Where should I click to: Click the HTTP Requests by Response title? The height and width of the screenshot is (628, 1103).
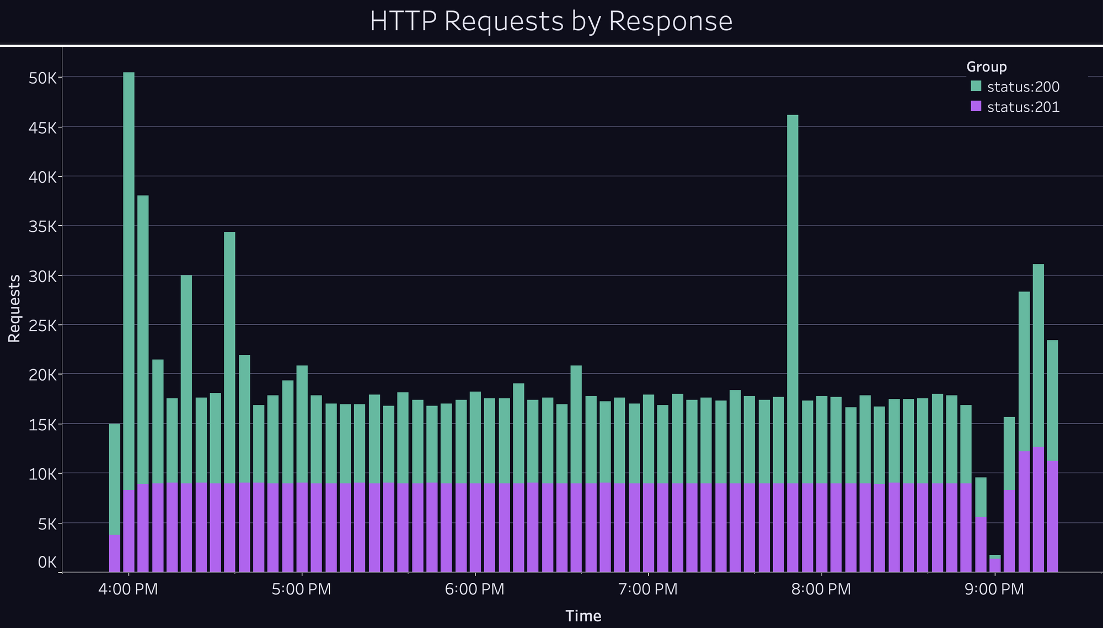tap(551, 22)
